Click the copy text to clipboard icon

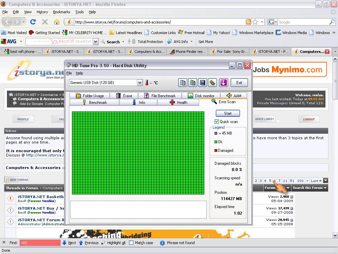183,83
